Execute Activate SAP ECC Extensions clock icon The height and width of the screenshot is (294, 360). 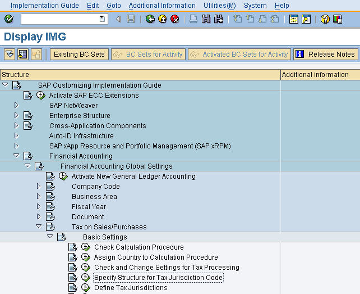40,96
